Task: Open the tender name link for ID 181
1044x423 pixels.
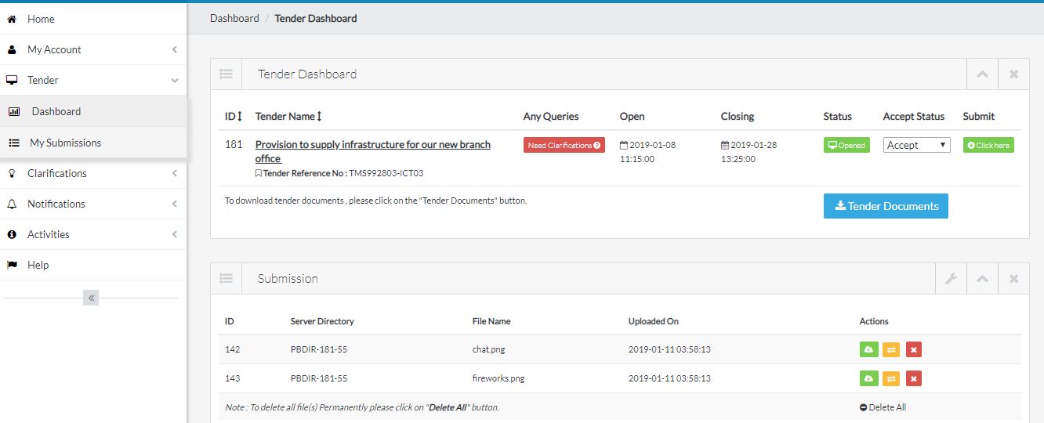Action: pyautogui.click(x=372, y=145)
